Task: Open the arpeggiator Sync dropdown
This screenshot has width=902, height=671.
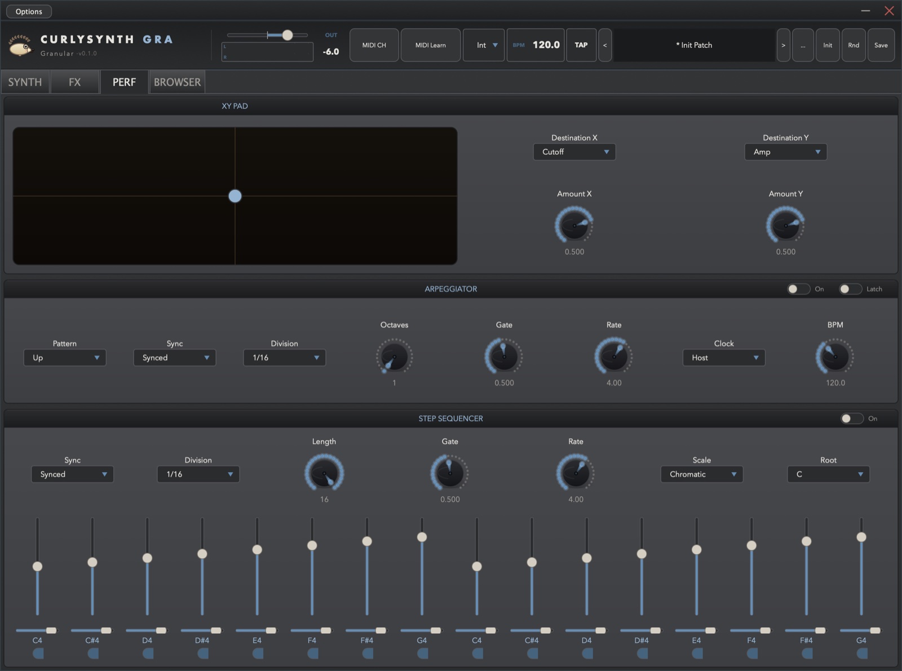Action: click(x=175, y=358)
